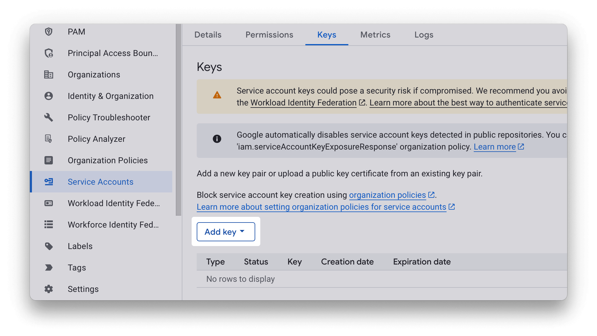
Task: Click the PAM shield icon
Action: click(49, 32)
